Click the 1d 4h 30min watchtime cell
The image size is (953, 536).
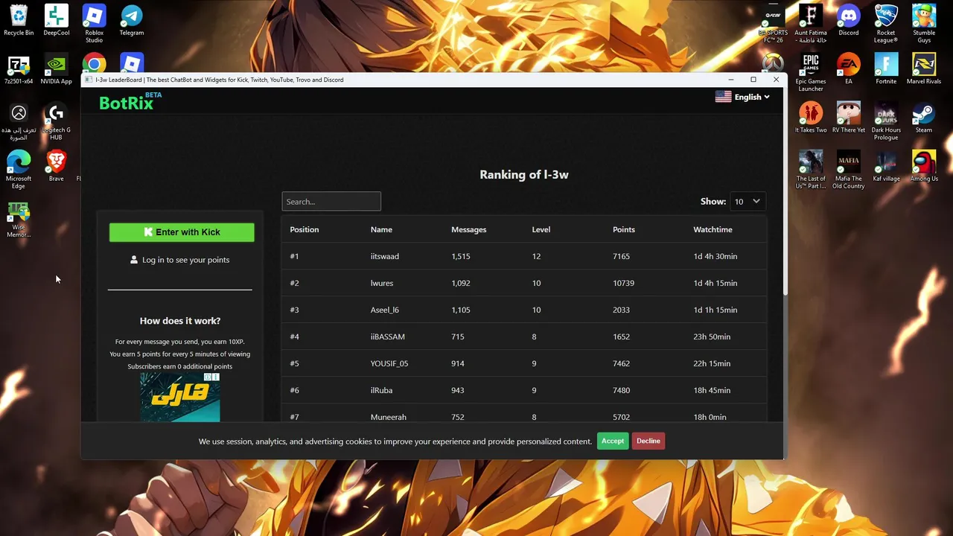(x=715, y=256)
